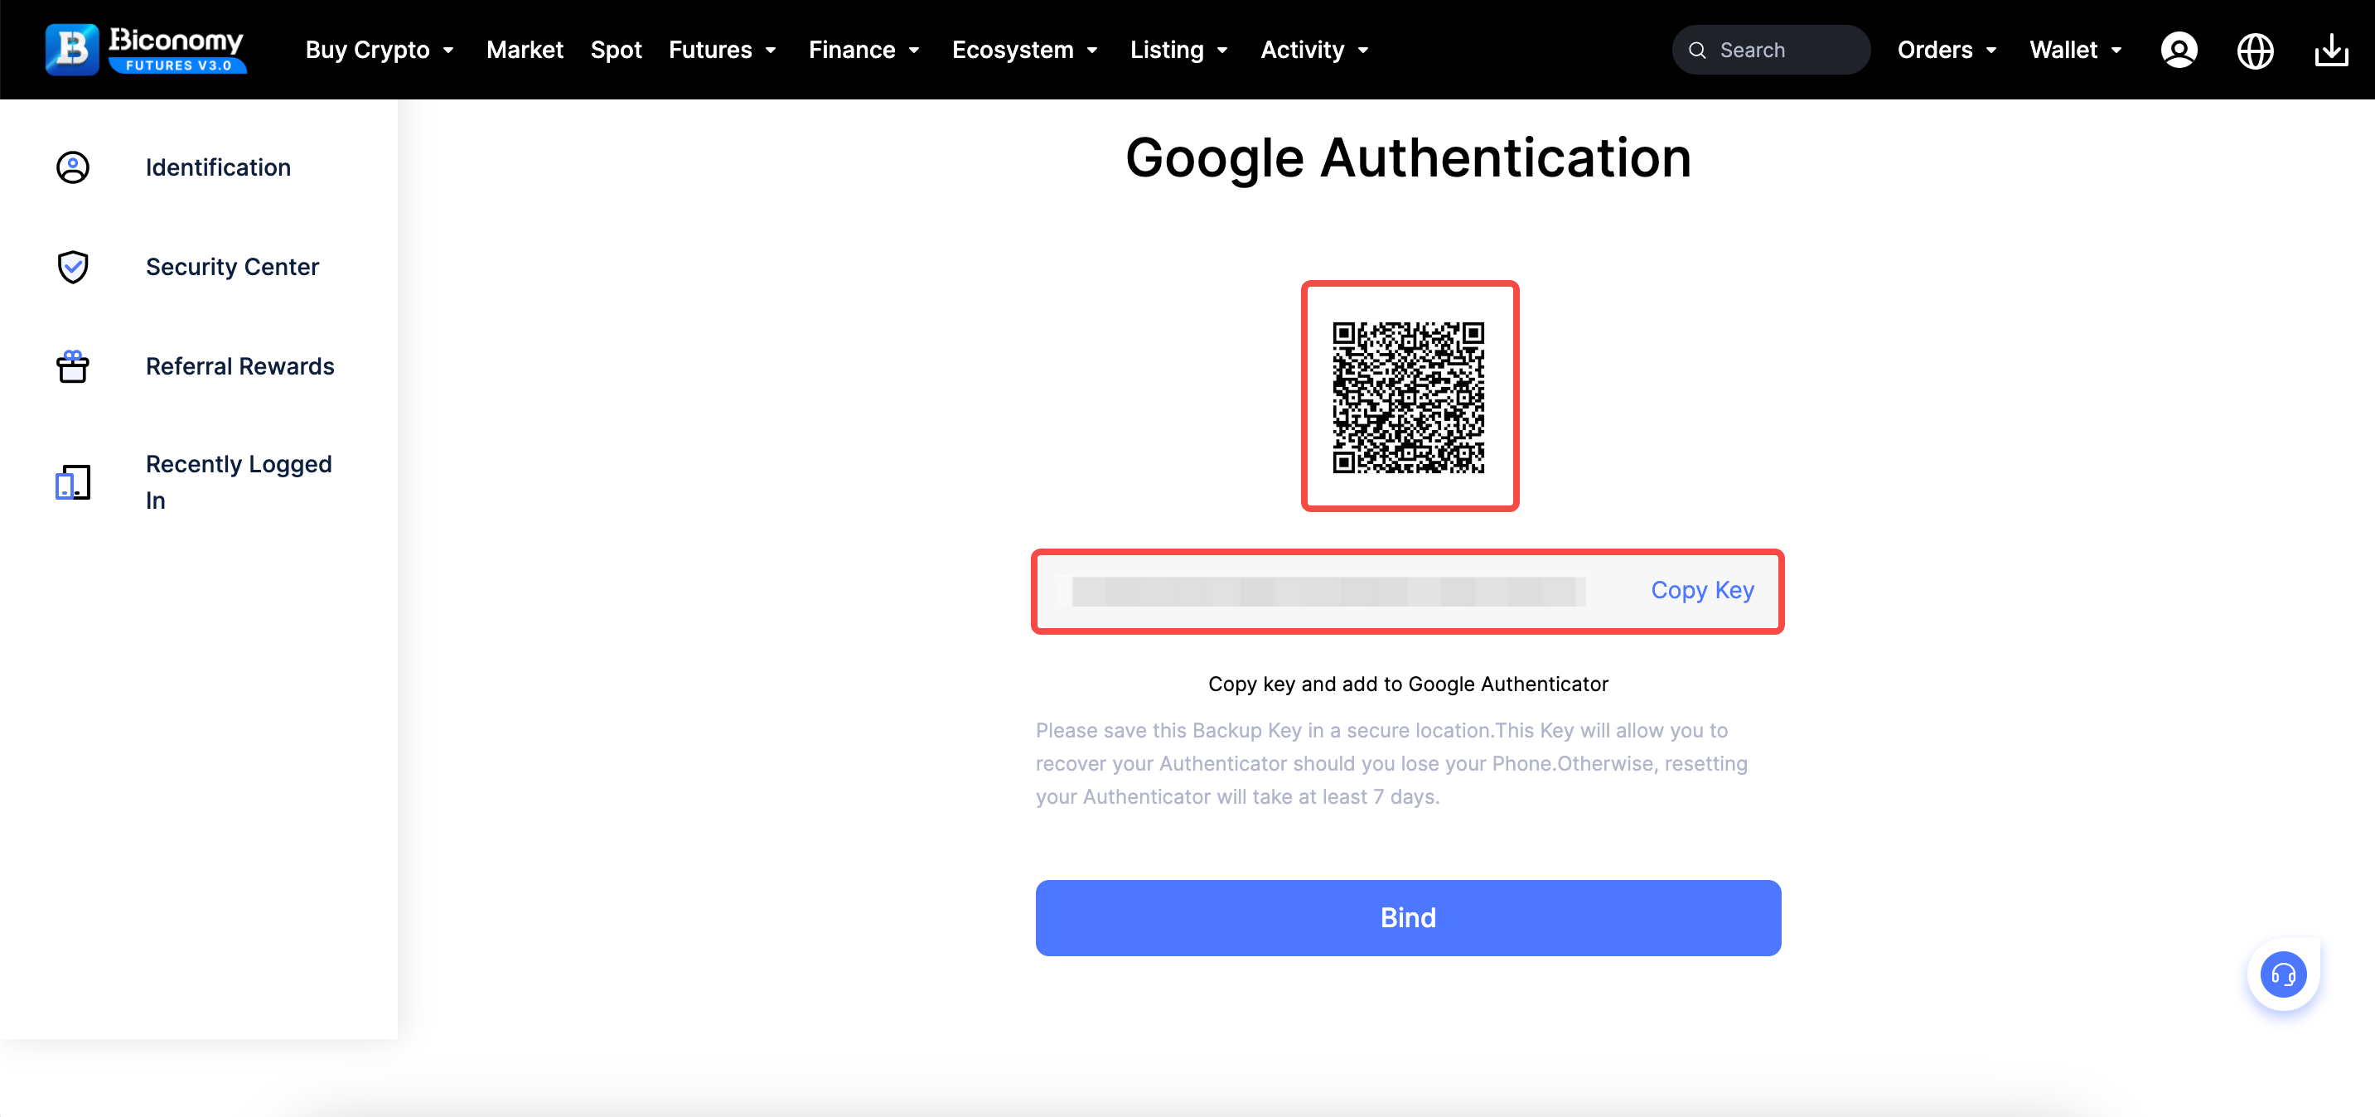Click the Security Center shield icon
The height and width of the screenshot is (1117, 2375).
(73, 266)
